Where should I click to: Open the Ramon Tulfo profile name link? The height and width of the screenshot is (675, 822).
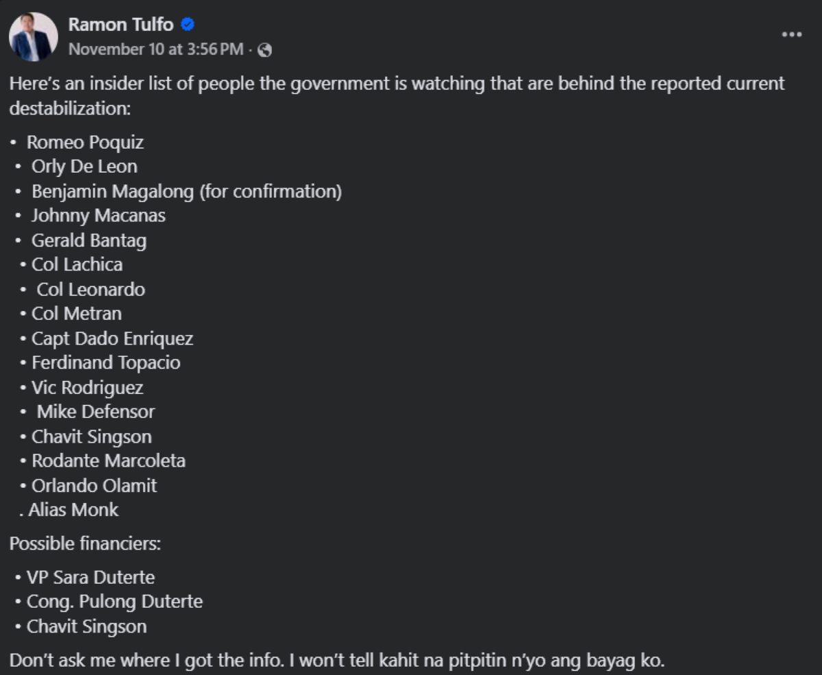tap(121, 25)
